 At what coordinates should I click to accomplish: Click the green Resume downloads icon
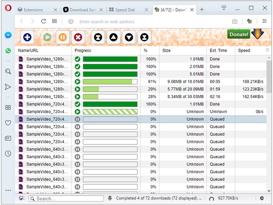tap(47, 37)
